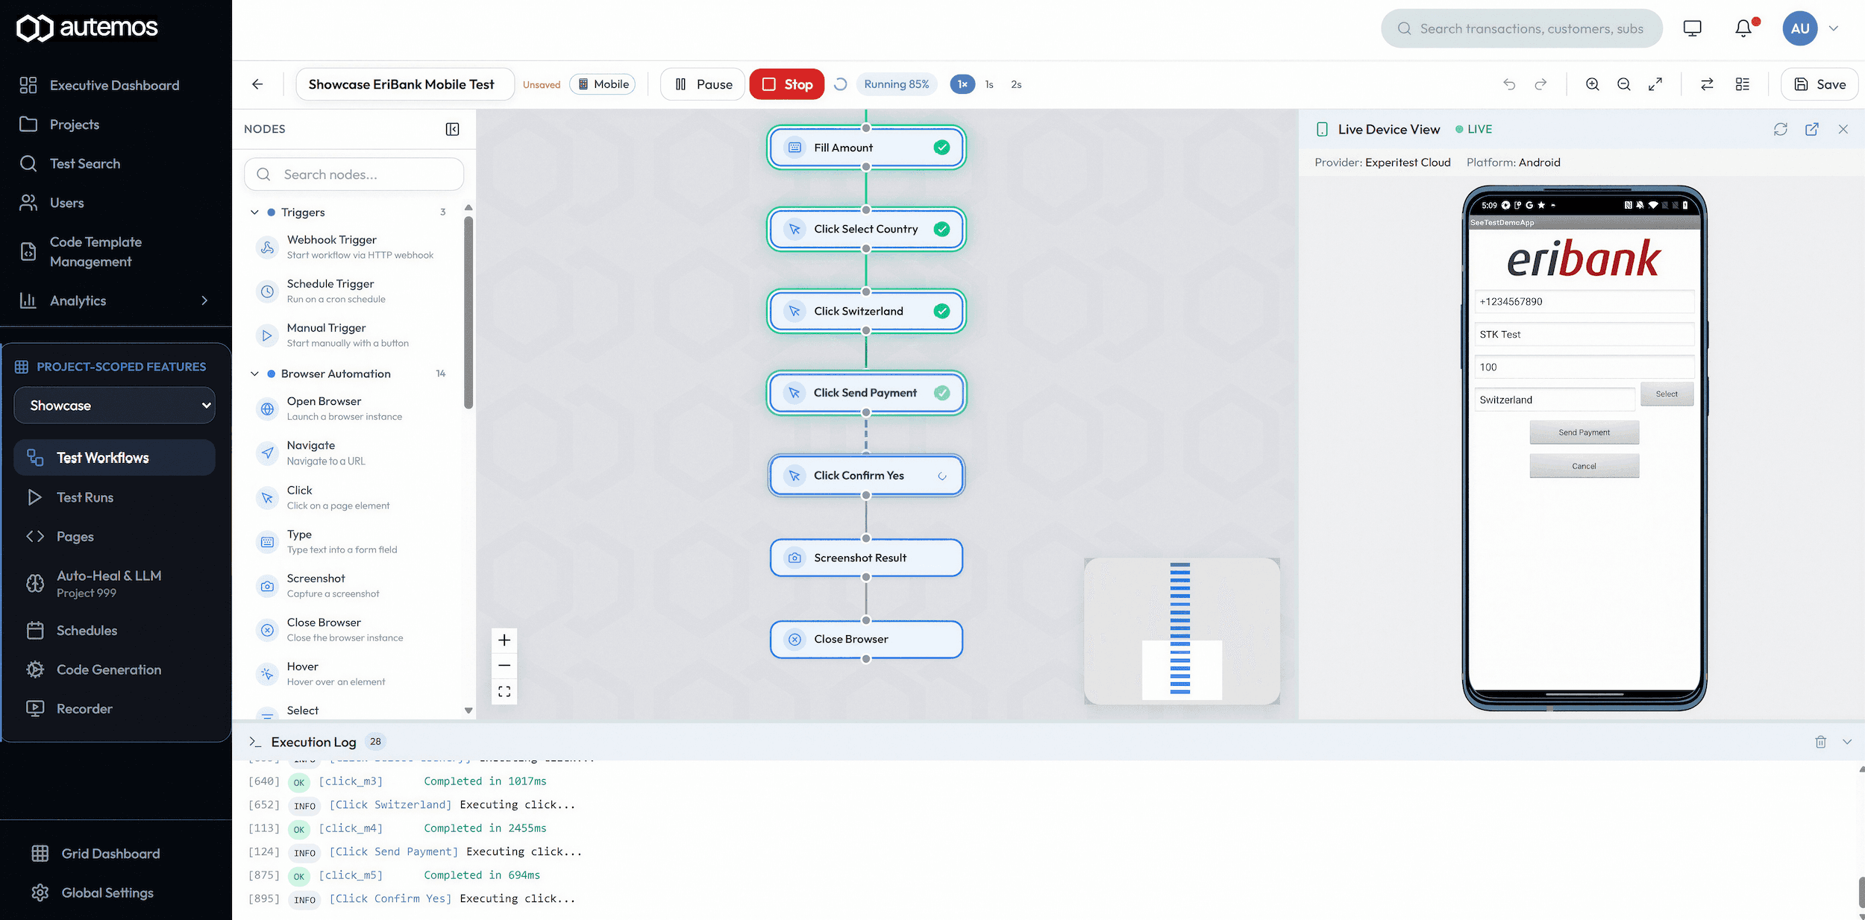Open the Showcase project dropdown

click(114, 406)
